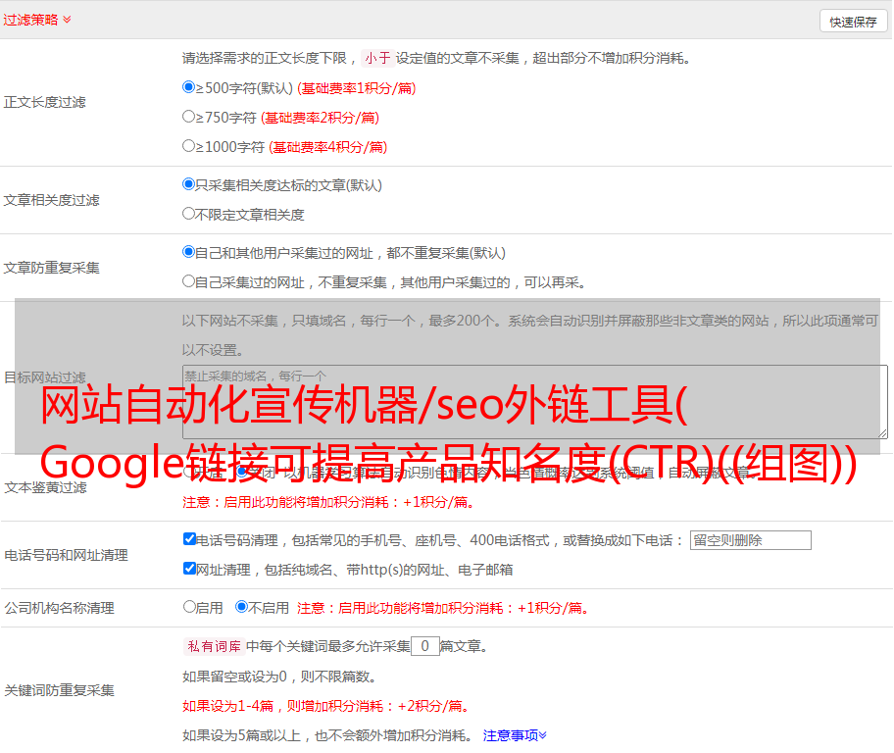The image size is (894, 753).
Task: Choose the ≥750字符 length filter
Action: (x=189, y=117)
